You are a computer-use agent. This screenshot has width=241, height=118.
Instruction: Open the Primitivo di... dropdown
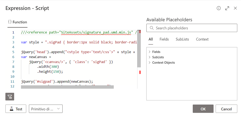(x=46, y=109)
